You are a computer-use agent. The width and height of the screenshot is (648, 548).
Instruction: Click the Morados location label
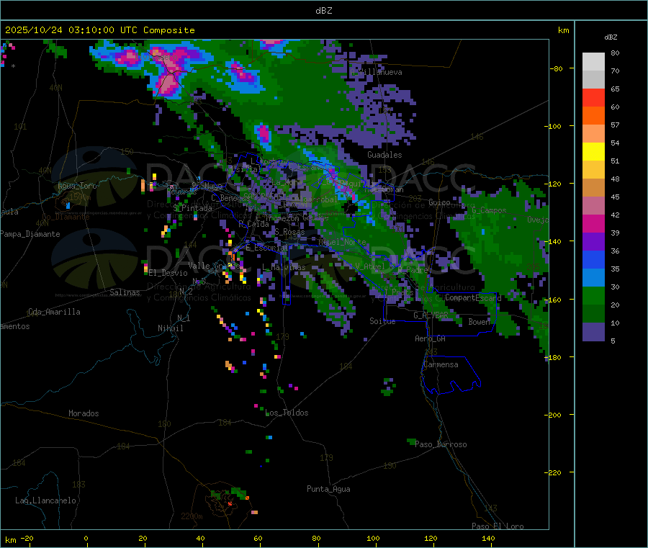pos(84,413)
